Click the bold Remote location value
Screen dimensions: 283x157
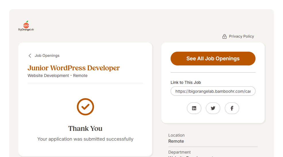pos(176,141)
